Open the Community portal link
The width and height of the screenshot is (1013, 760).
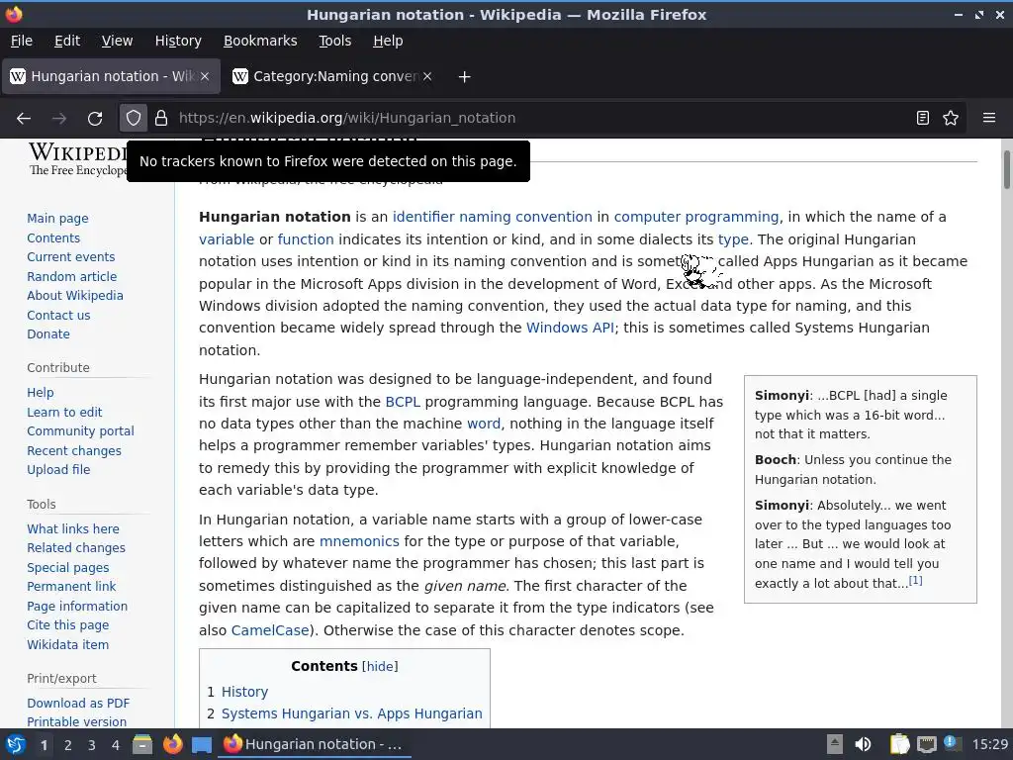point(80,431)
